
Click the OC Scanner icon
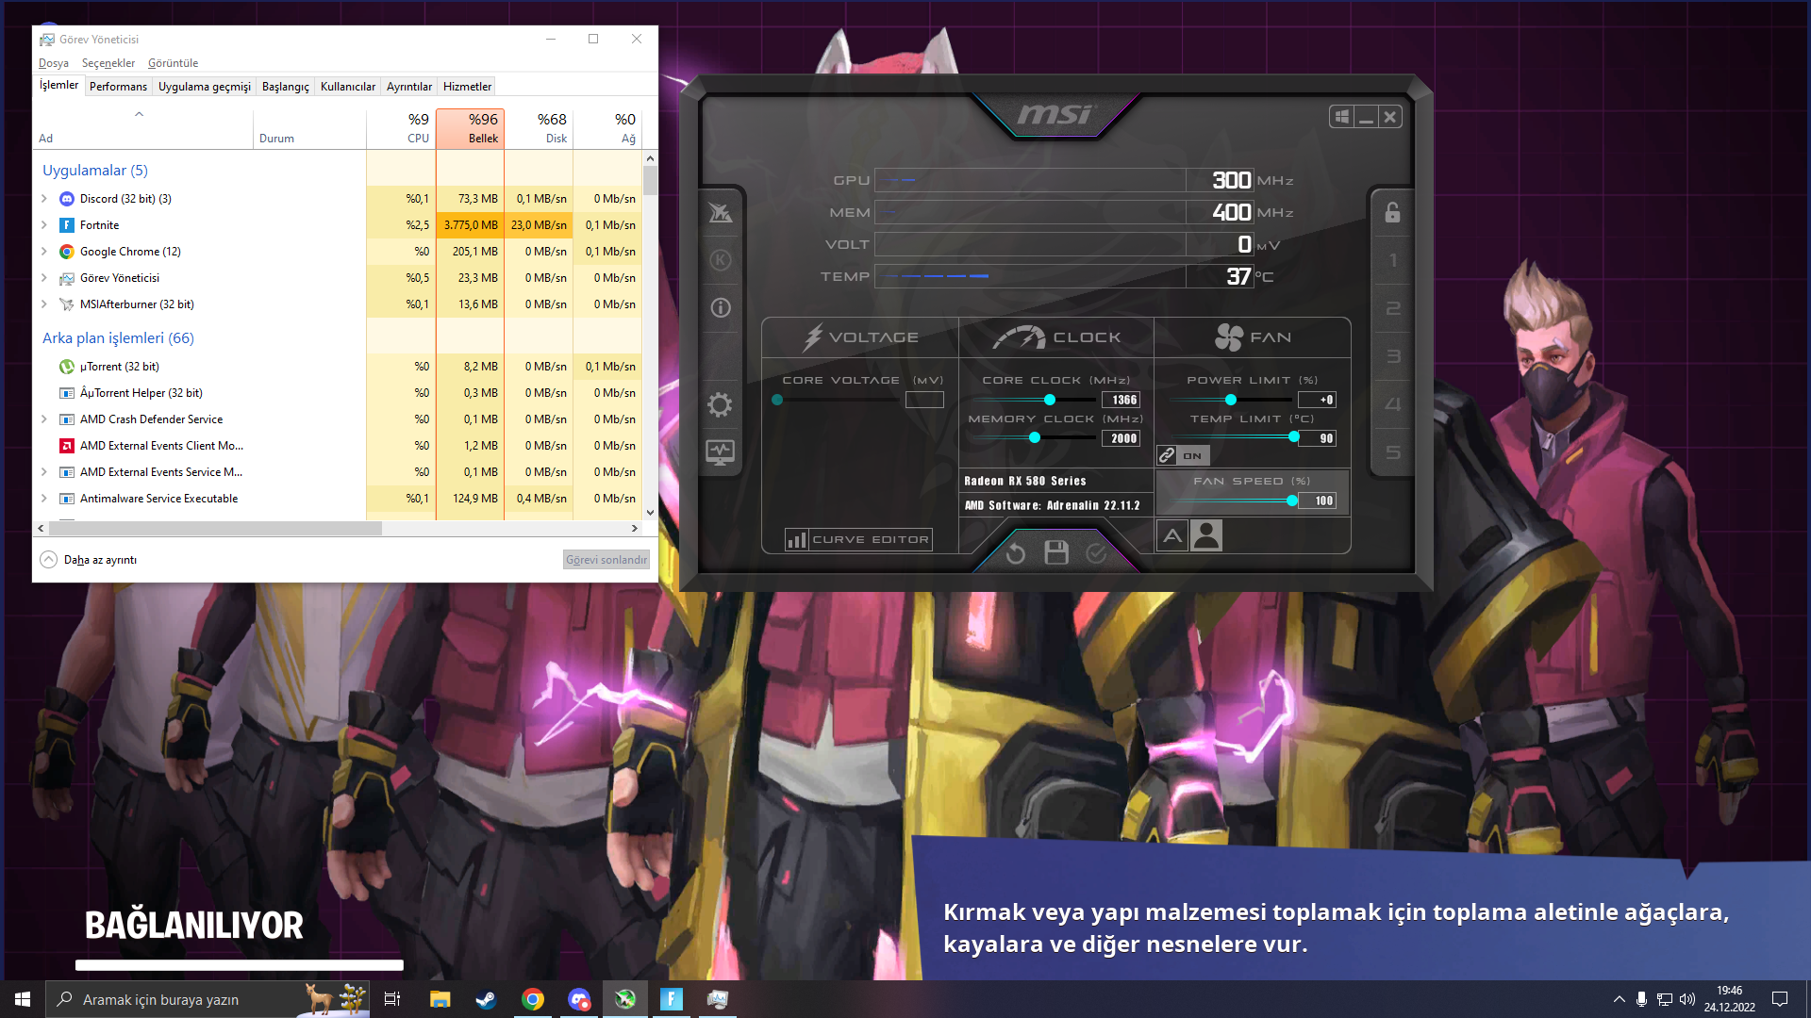(720, 213)
